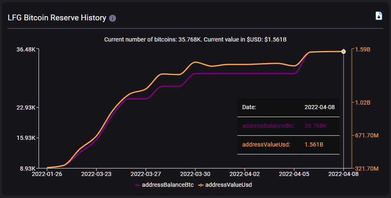The image size is (391, 198).
Task: Select the 1.59B label on the right axis
Action: 363,49
